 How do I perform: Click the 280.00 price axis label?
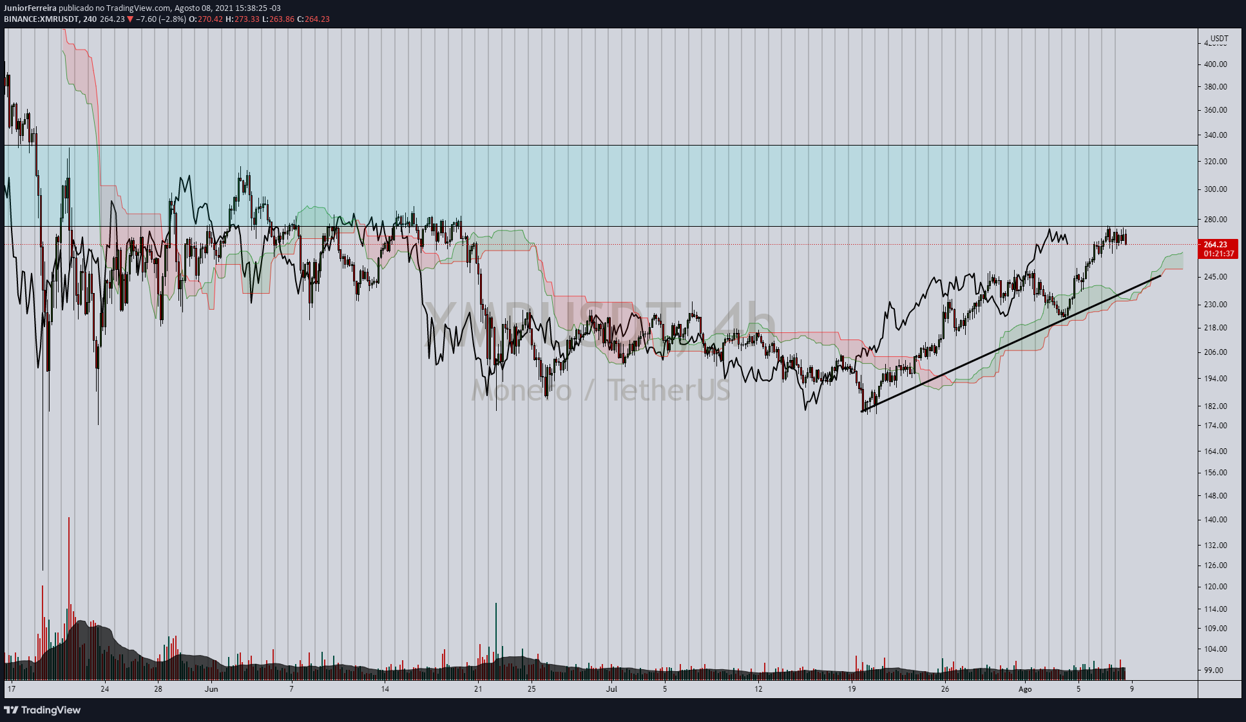click(1216, 220)
